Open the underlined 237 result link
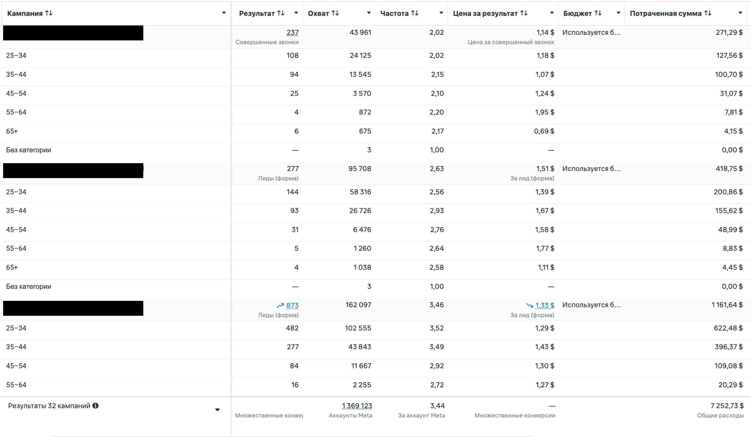This screenshot has height=437, width=751. [x=293, y=32]
